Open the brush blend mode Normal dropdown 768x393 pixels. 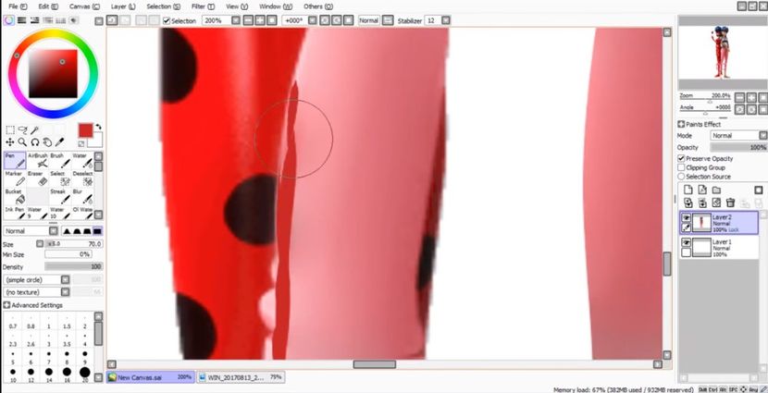point(53,231)
